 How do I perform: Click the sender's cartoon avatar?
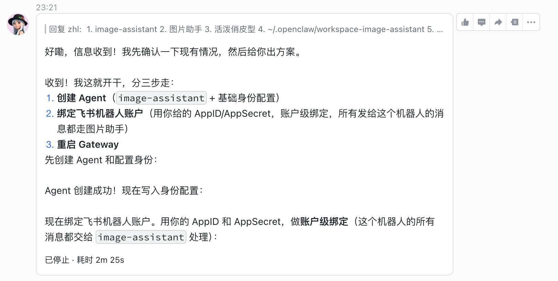pyautogui.click(x=18, y=24)
